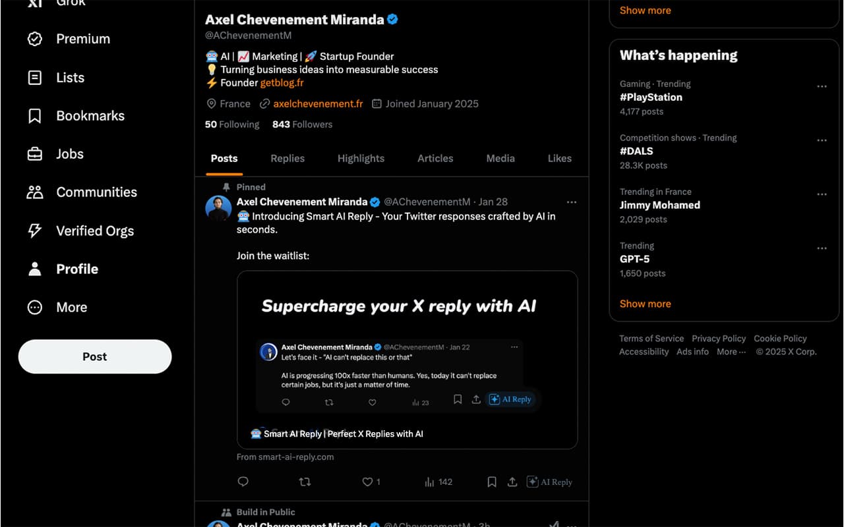The height and width of the screenshot is (527, 844).
Task: Open the reply composer on the pinned post
Action: coord(243,482)
